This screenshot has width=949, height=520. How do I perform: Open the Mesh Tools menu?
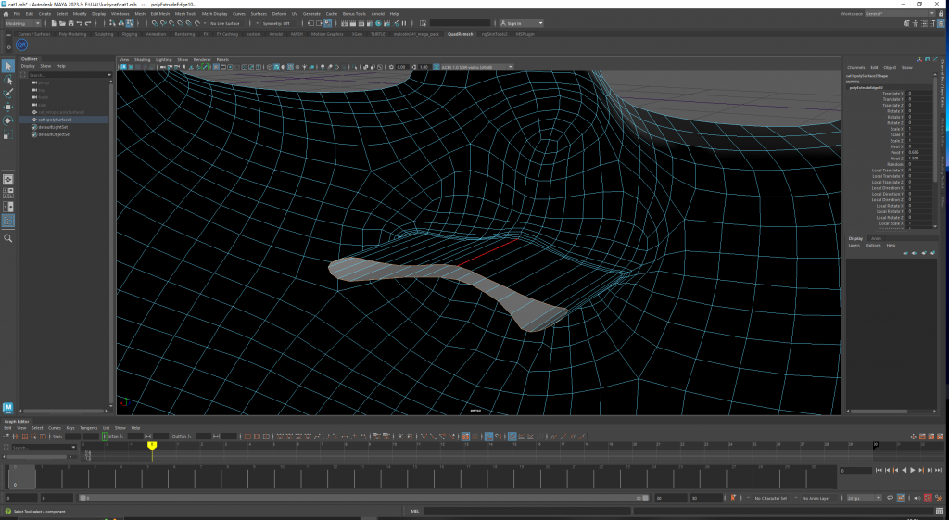pyautogui.click(x=185, y=13)
